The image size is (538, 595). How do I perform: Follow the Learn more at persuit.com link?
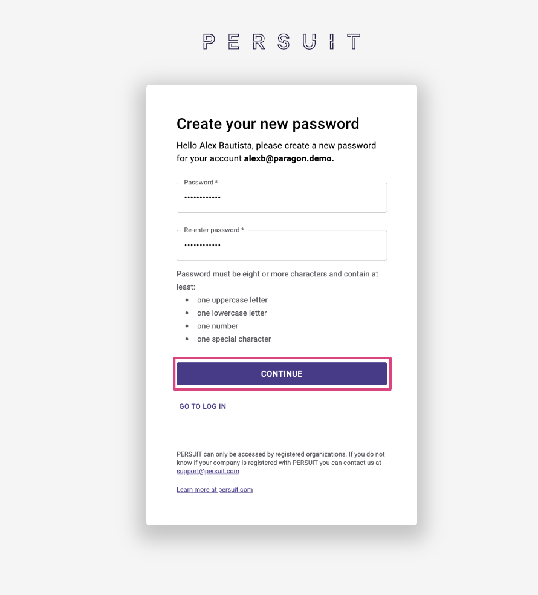point(215,490)
